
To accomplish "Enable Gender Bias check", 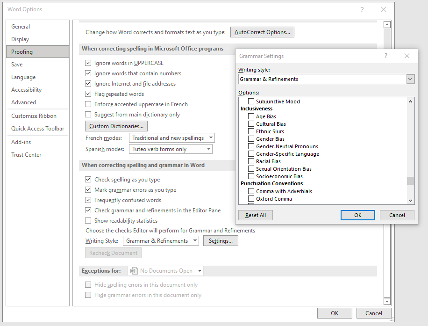I will (251, 139).
